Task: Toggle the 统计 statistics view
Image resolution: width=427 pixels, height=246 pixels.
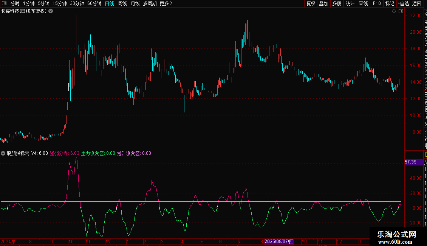Action: [350, 3]
